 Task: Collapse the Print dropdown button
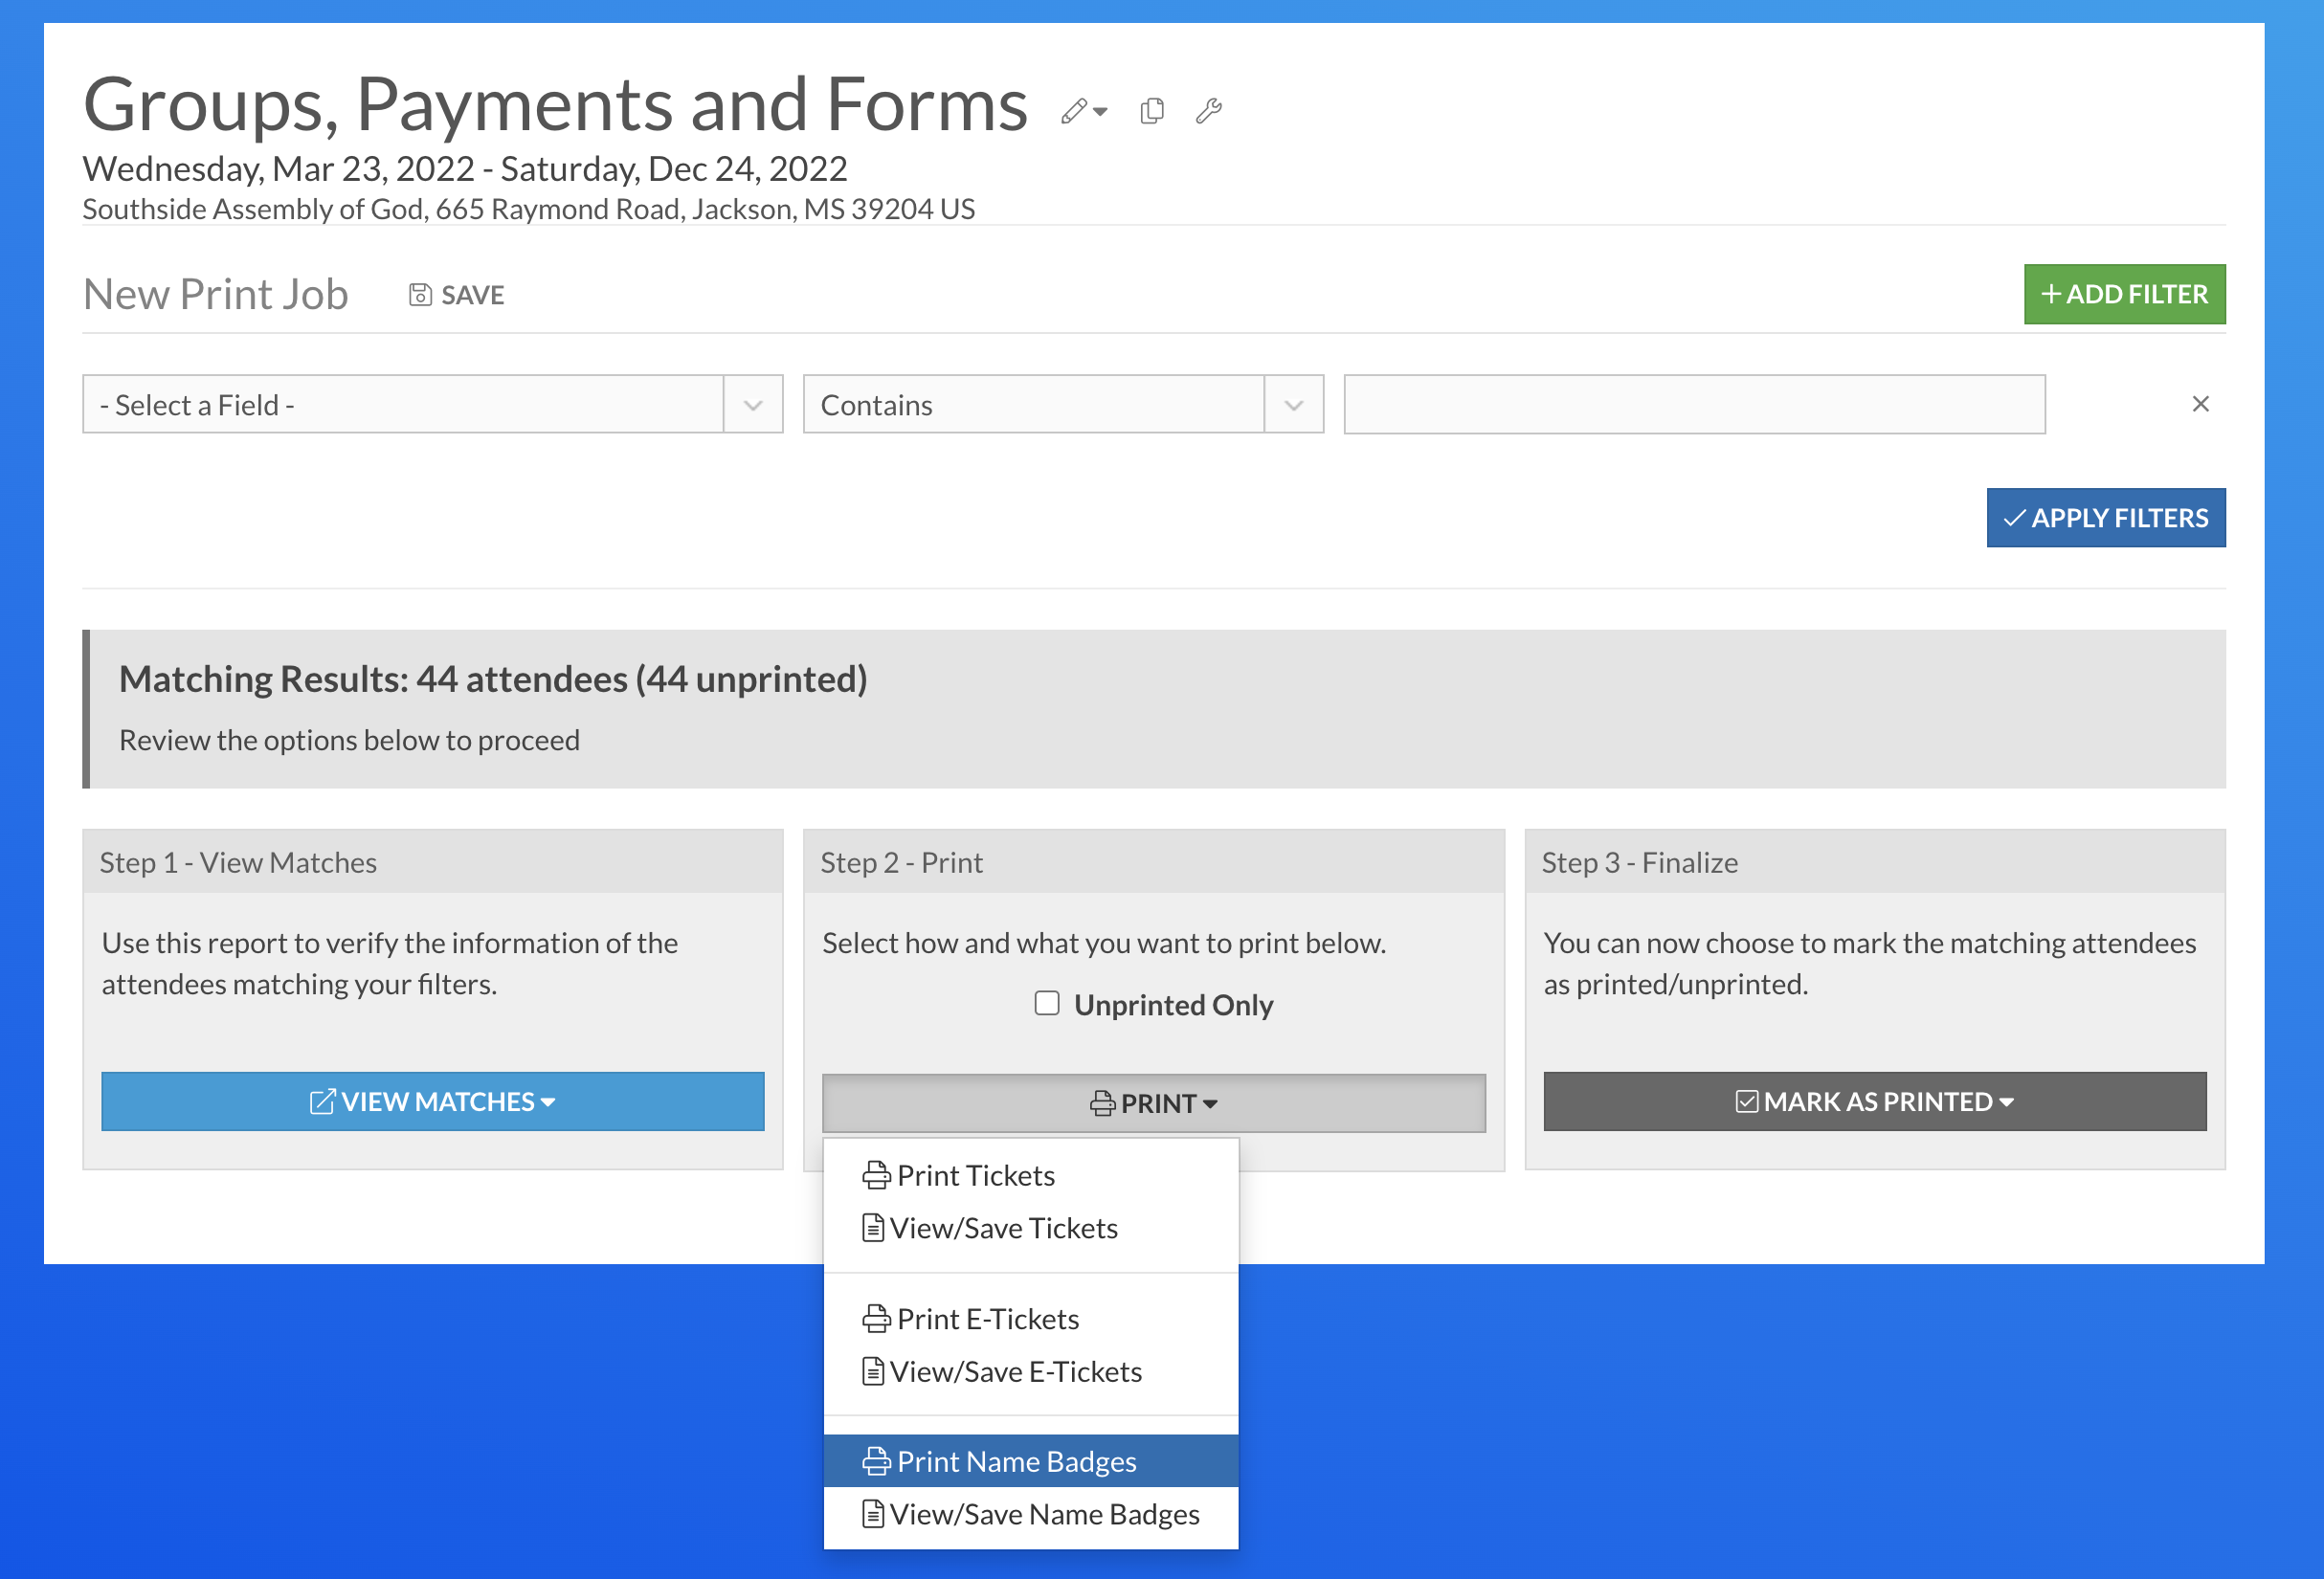(x=1153, y=1103)
